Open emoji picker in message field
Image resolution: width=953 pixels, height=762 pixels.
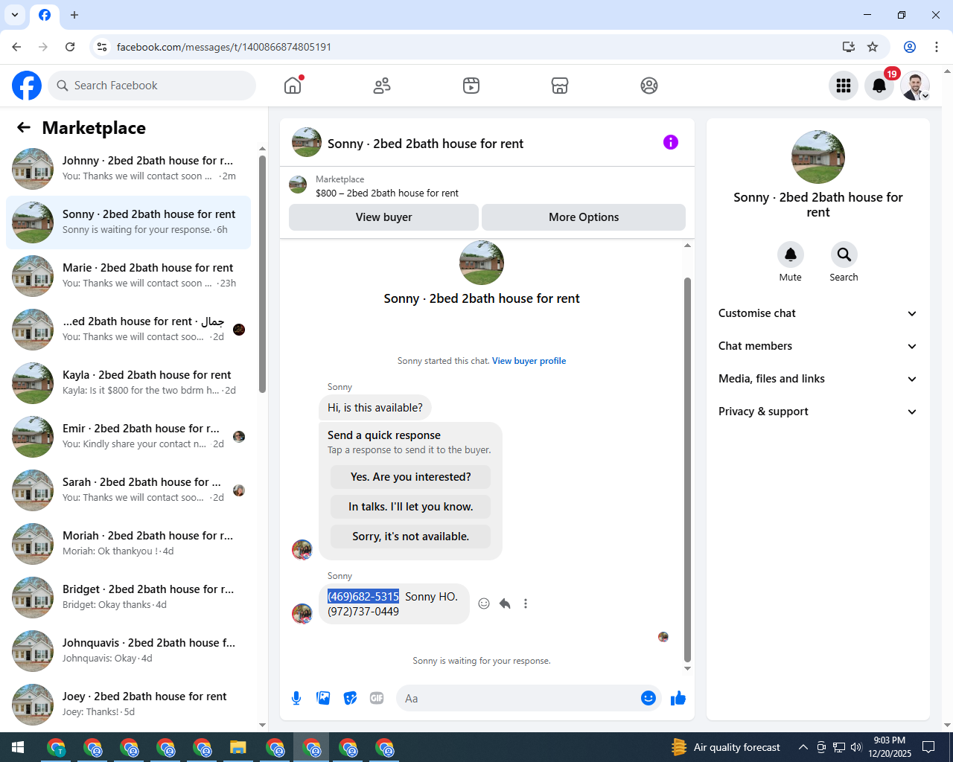click(x=648, y=698)
